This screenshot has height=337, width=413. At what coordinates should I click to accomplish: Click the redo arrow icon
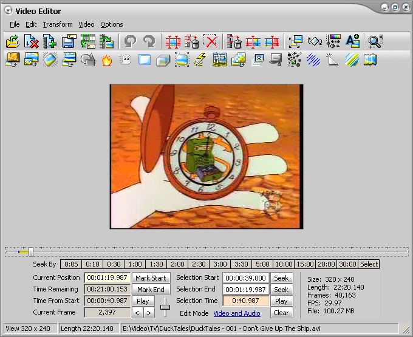point(149,42)
